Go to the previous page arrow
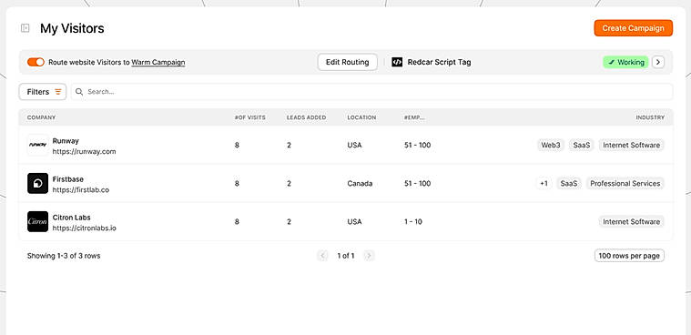The image size is (691, 335). pyautogui.click(x=322, y=256)
